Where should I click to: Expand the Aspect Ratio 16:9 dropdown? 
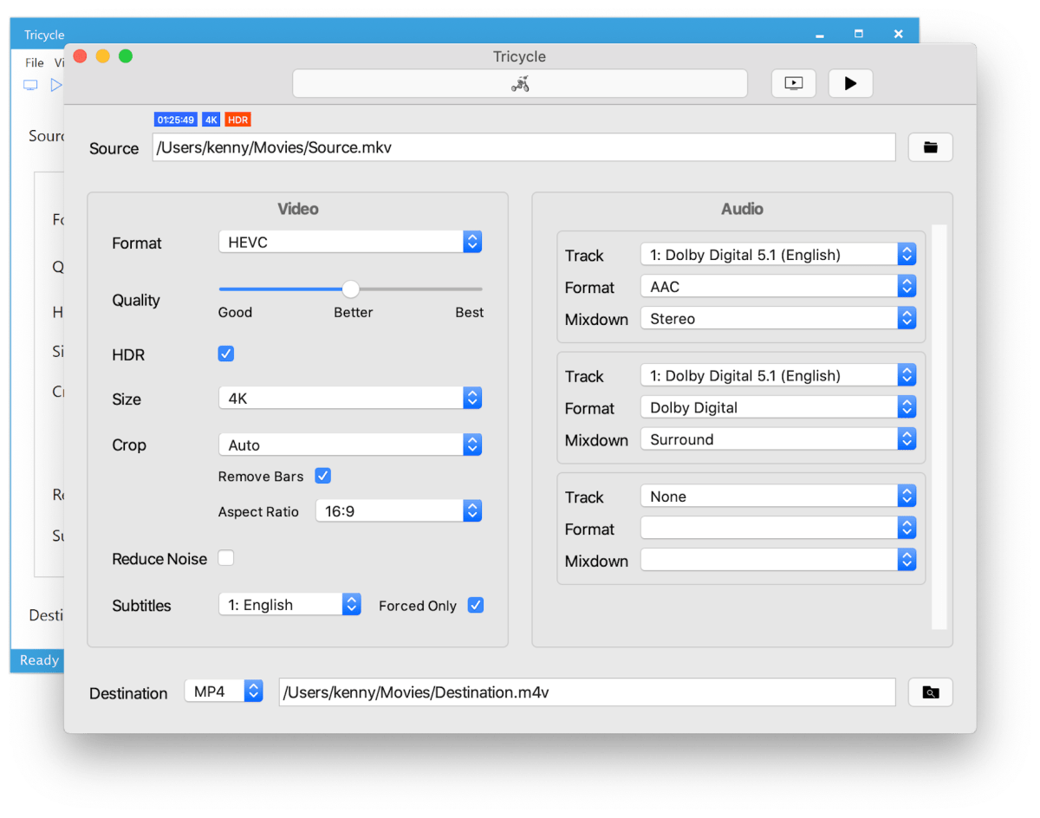click(398, 511)
